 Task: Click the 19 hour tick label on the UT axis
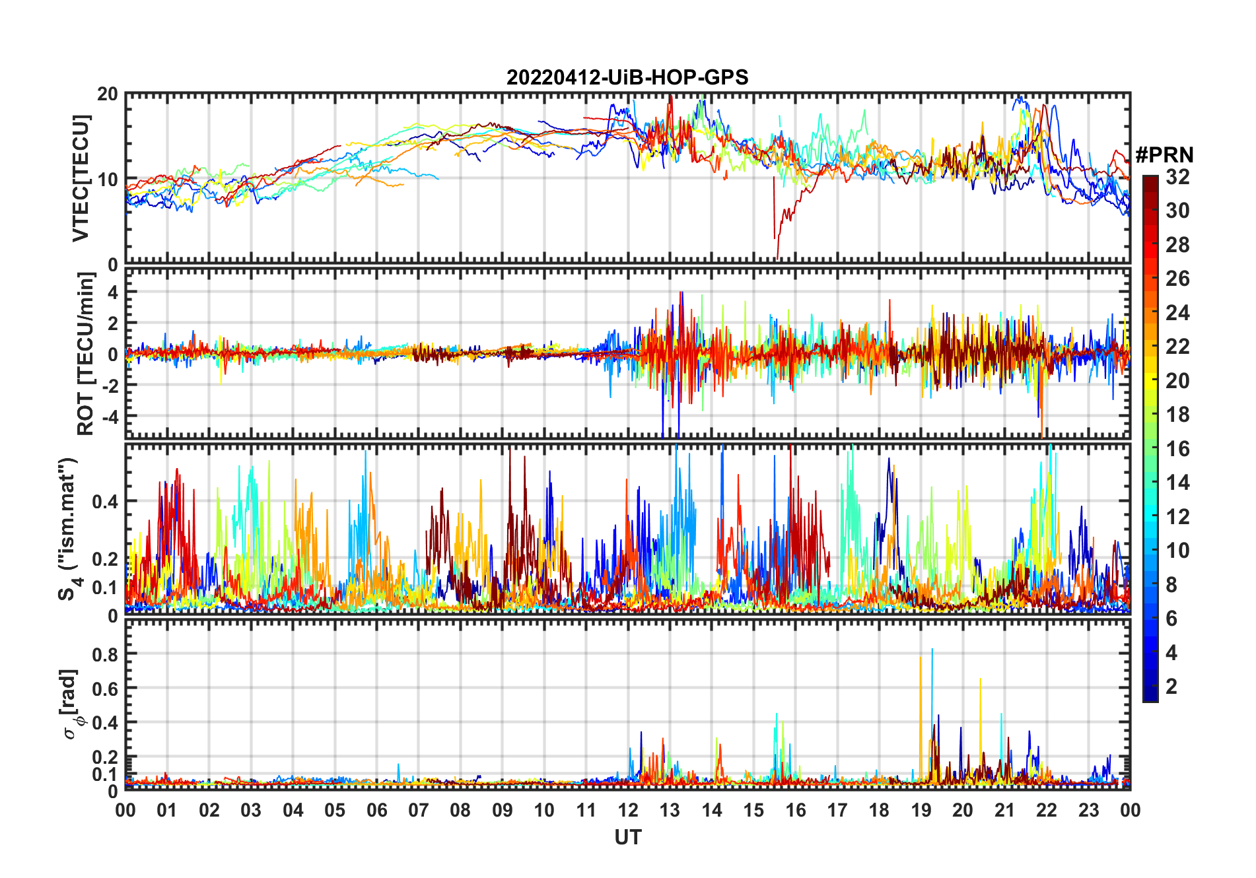(921, 810)
